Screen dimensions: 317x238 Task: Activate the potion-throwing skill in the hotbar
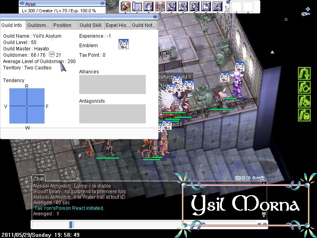(x=195, y=6)
